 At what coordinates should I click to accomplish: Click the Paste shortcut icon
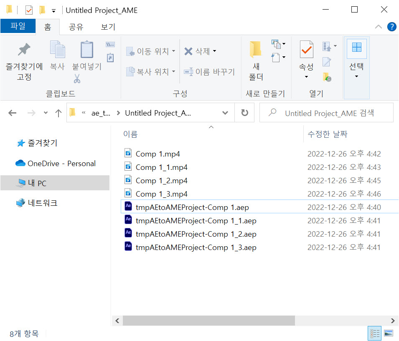[x=110, y=58]
